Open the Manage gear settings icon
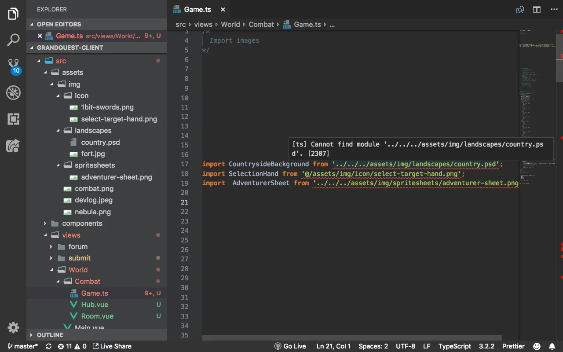 tap(13, 327)
